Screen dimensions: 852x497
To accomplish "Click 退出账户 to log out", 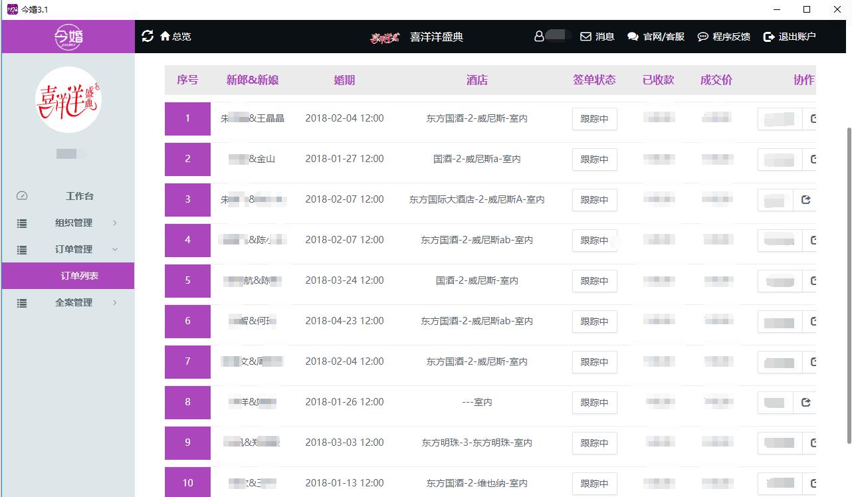I will point(790,37).
